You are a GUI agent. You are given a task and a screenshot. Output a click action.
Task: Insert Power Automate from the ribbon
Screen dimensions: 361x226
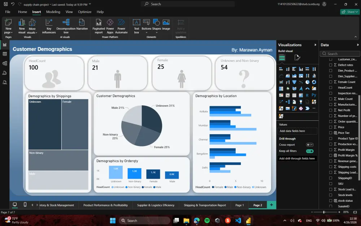121,26
